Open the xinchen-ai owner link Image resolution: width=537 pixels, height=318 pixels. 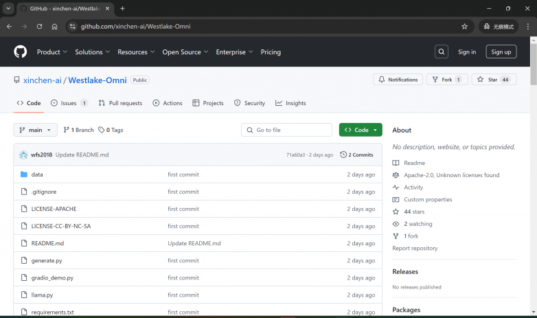click(x=43, y=80)
